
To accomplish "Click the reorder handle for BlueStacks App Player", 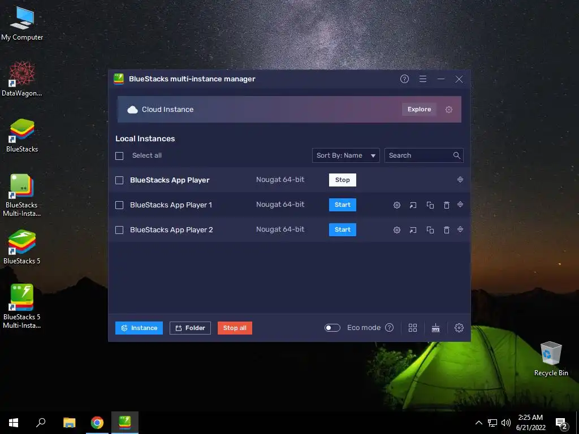I will [460, 180].
